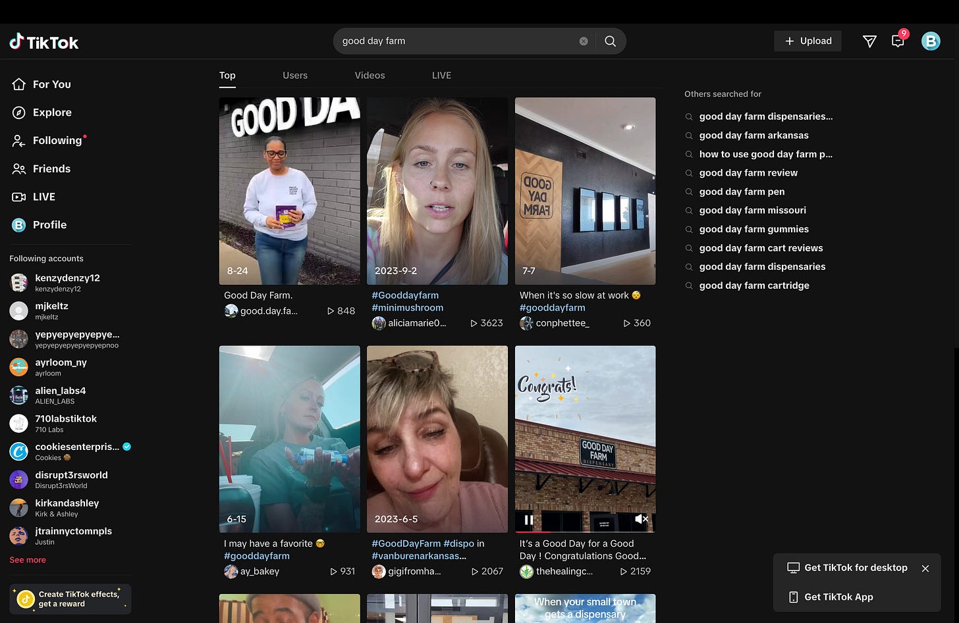
Task: Click Create TikTok effects banner
Action: [x=70, y=599]
